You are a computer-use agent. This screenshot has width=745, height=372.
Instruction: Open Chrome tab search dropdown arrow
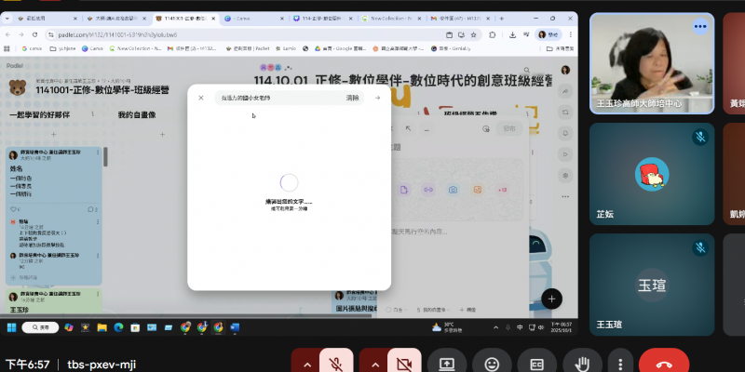click(x=7, y=19)
